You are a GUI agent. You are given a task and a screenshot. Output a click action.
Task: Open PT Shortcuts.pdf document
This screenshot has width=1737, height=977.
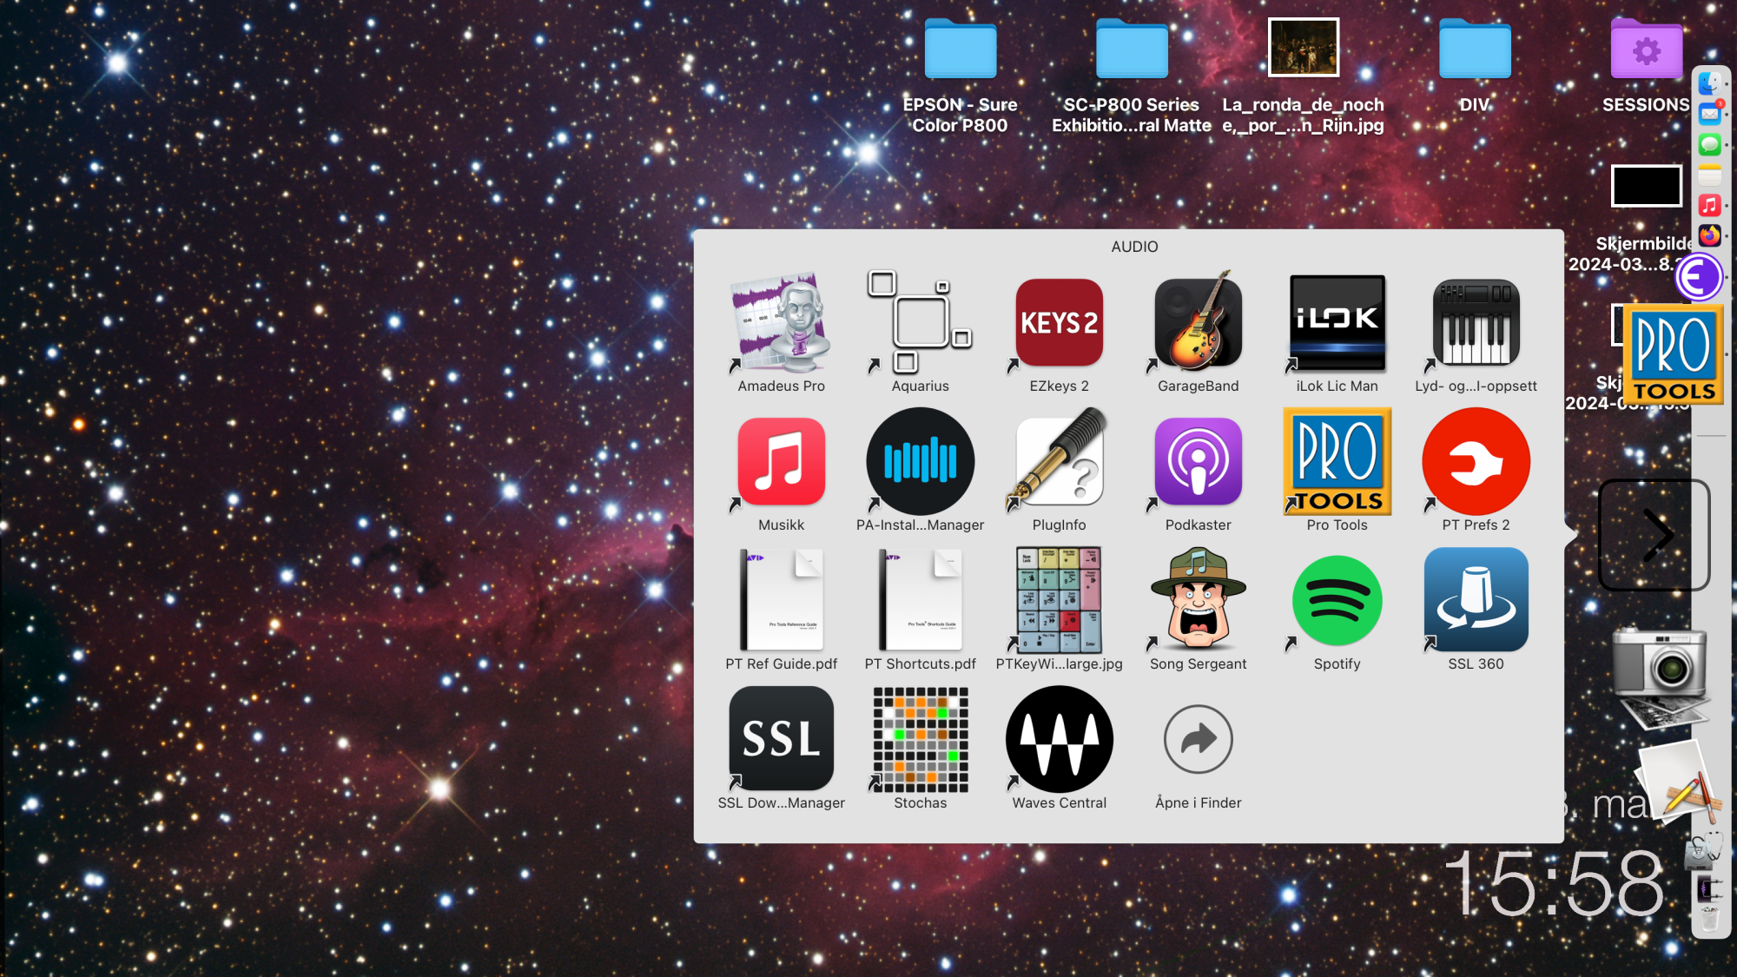(x=920, y=600)
